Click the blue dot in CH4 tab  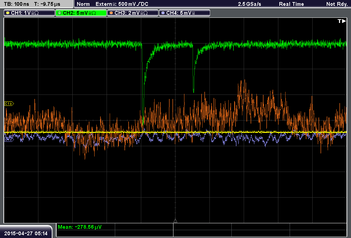pyautogui.click(x=163, y=13)
